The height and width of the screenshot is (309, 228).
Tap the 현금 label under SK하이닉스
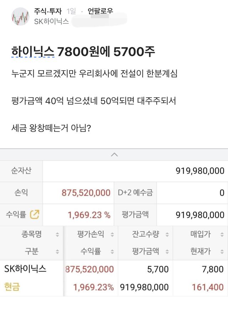pos(12,287)
